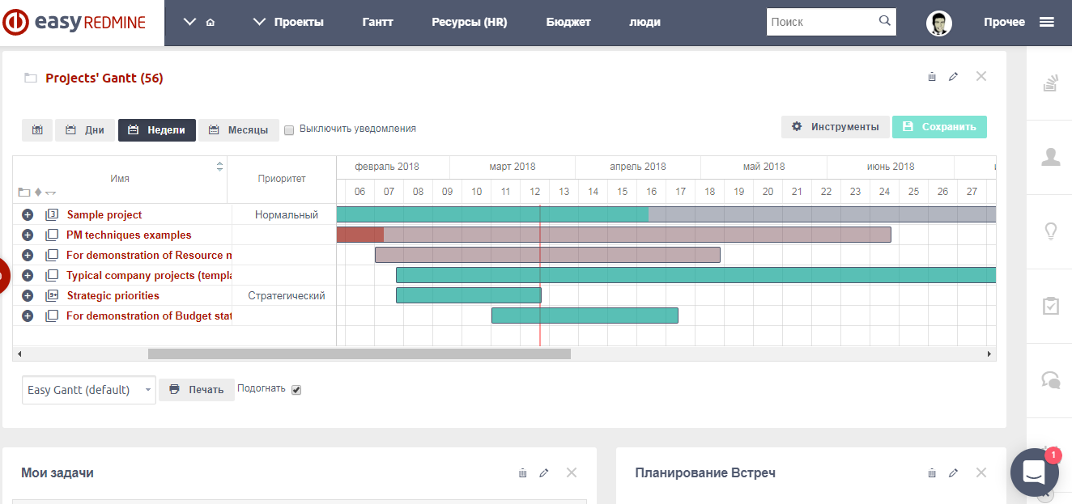Open the user silhouette icon in right sidebar
Screen dimensions: 1072x504
tap(1050, 157)
